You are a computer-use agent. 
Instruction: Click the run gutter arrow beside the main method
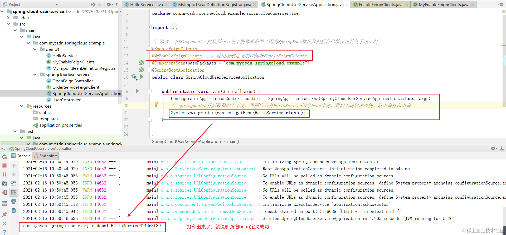(x=137, y=91)
